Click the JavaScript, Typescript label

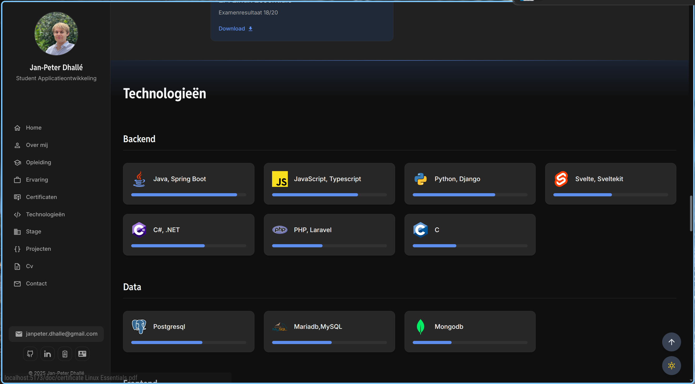tap(327, 179)
